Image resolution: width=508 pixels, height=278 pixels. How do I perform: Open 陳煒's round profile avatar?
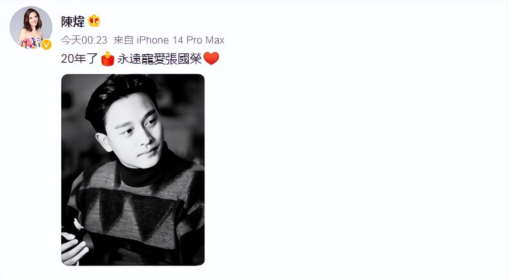(x=31, y=28)
